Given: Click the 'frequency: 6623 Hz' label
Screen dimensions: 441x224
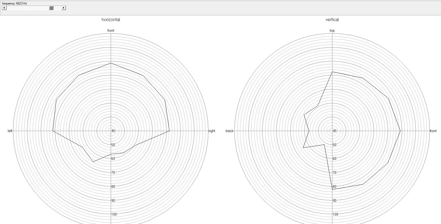Looking at the screenshot, I should pos(15,3).
